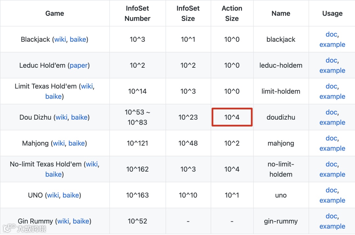355x235 pixels.
Task: Open the doc link for limit-holdem
Action: [x=331, y=86]
